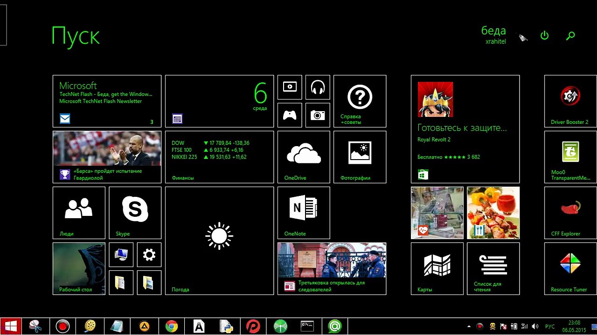Open the Food & Drink tile
This screenshot has width=597, height=335.
point(493,213)
